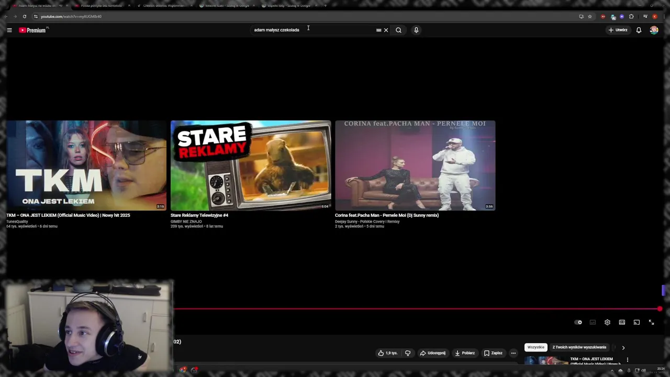Open the TKM Ona Jest Lekiem endscreen thumbnail

tap(86, 165)
